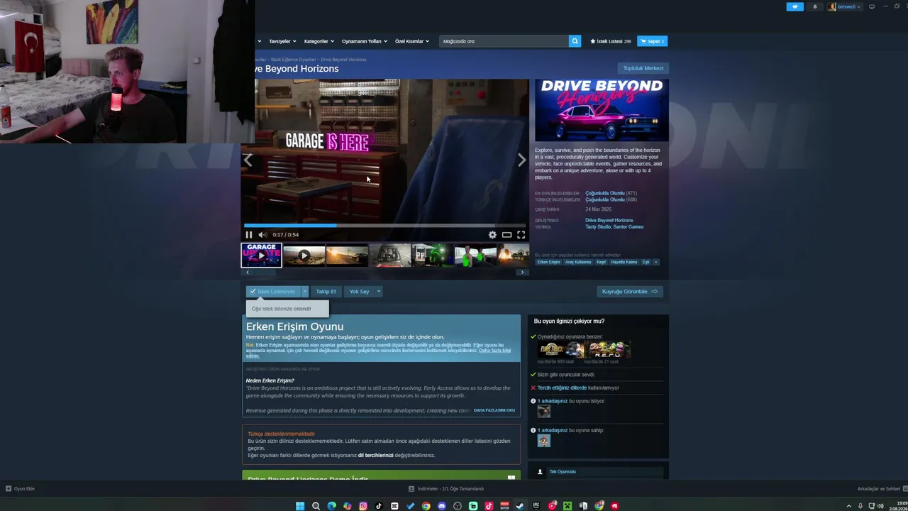Open the Steam announcements megaphone icon
The image size is (908, 511).
click(x=794, y=7)
